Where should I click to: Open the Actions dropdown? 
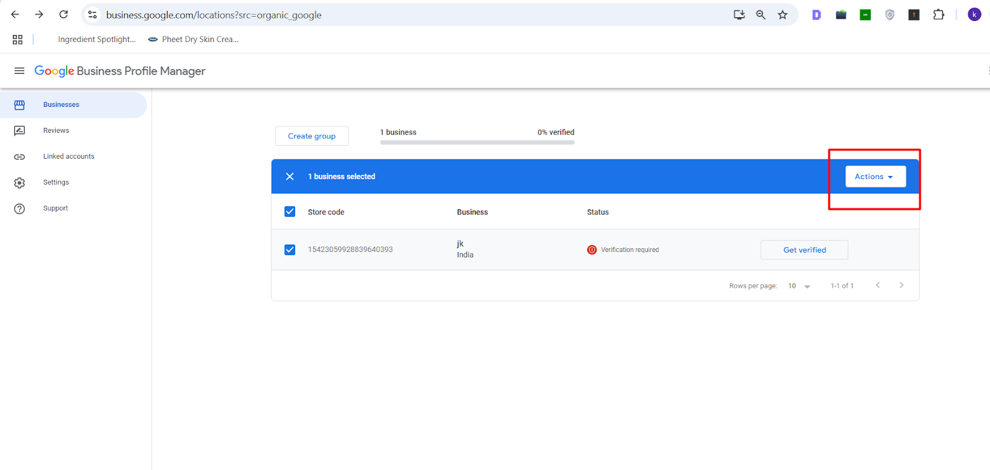click(x=876, y=177)
